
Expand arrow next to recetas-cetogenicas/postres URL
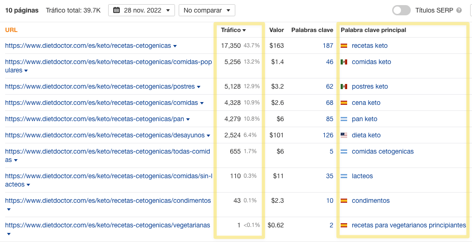click(x=199, y=87)
